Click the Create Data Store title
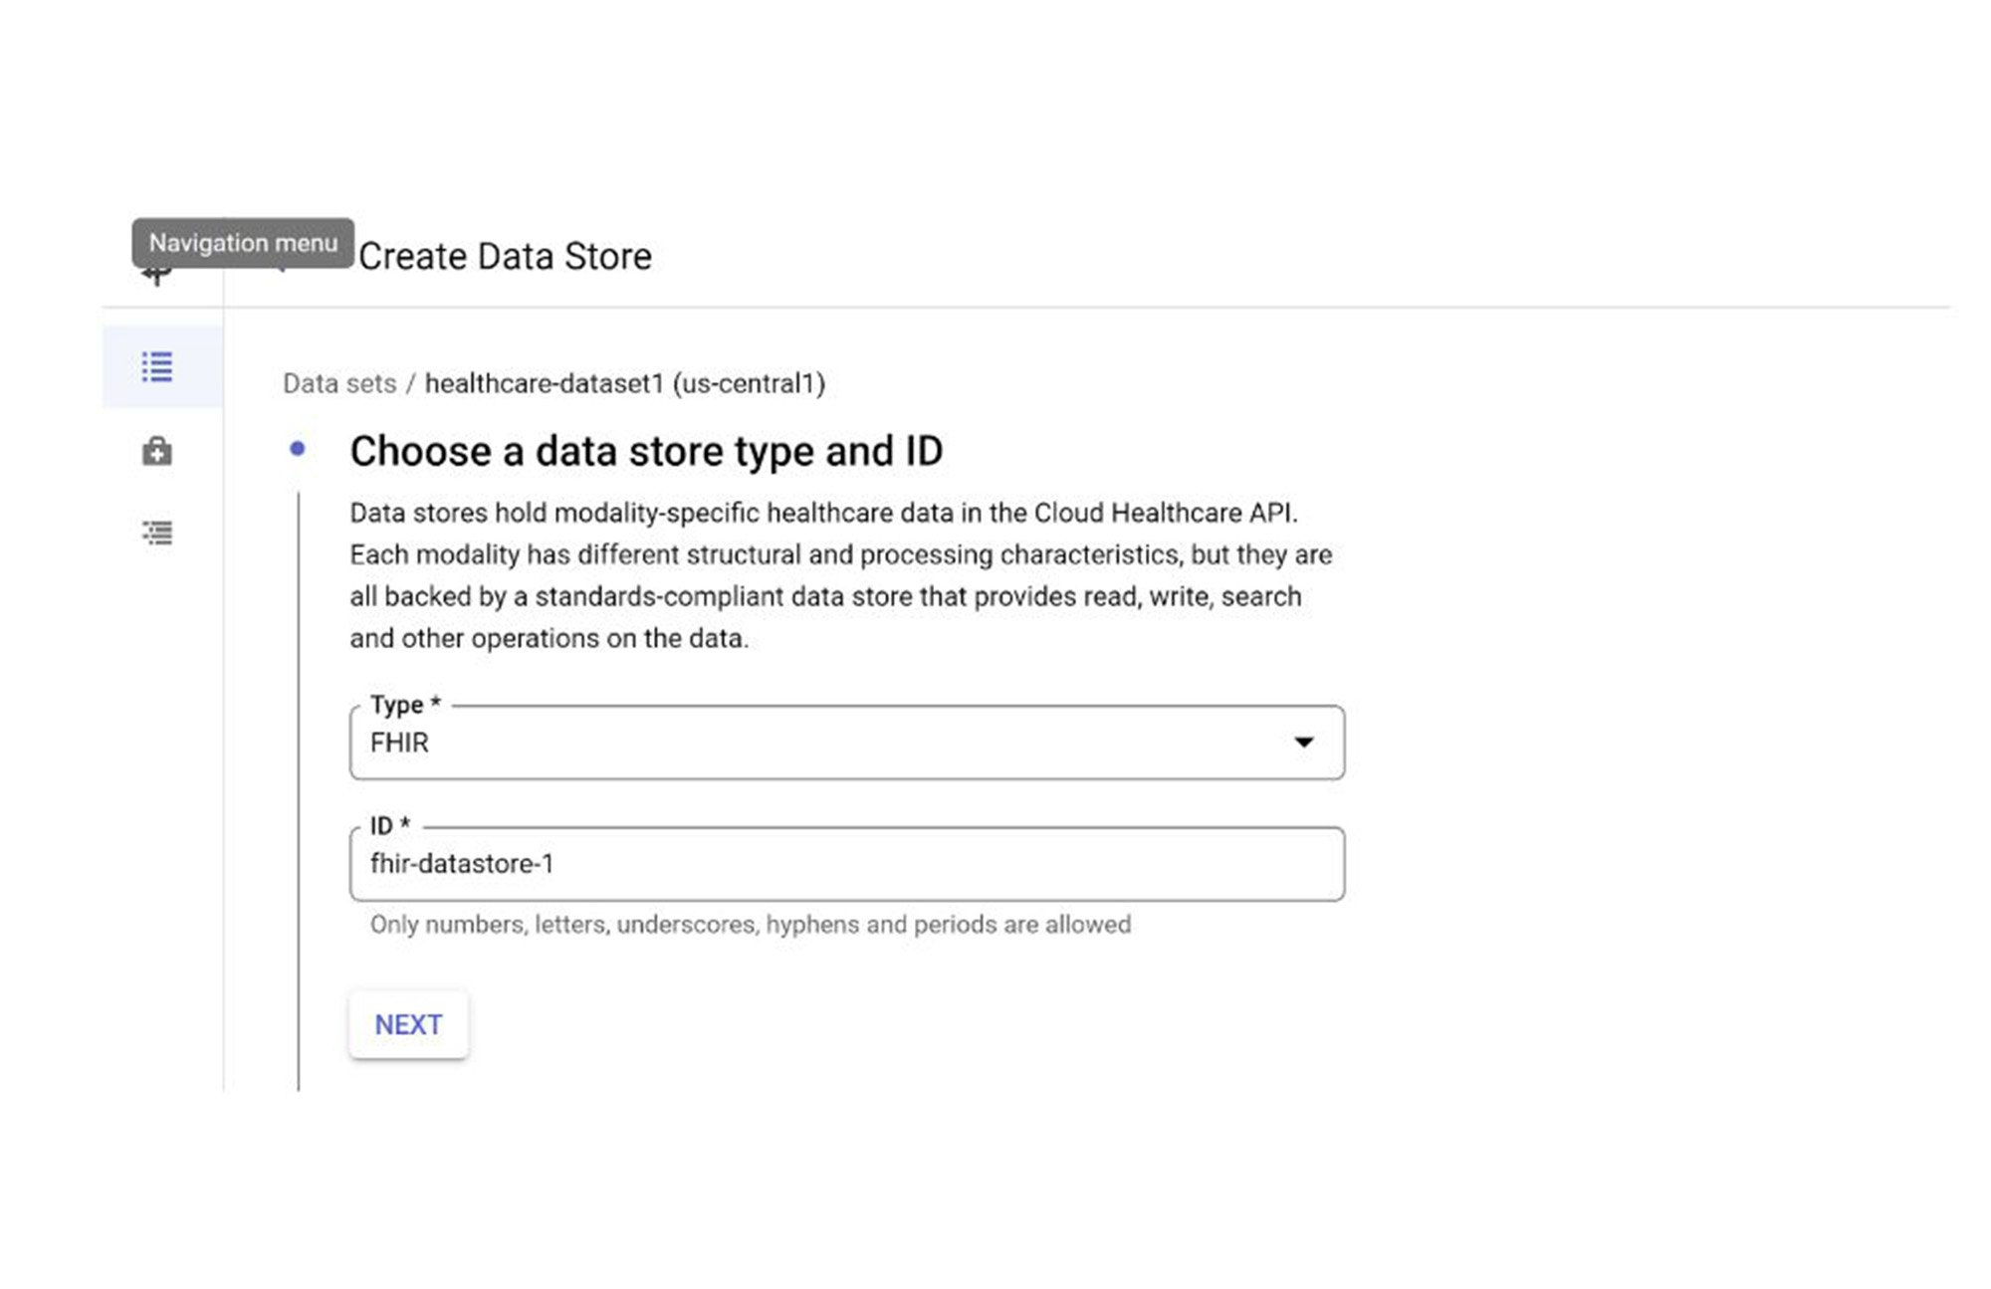This screenshot has width=1991, height=1289. point(505,257)
